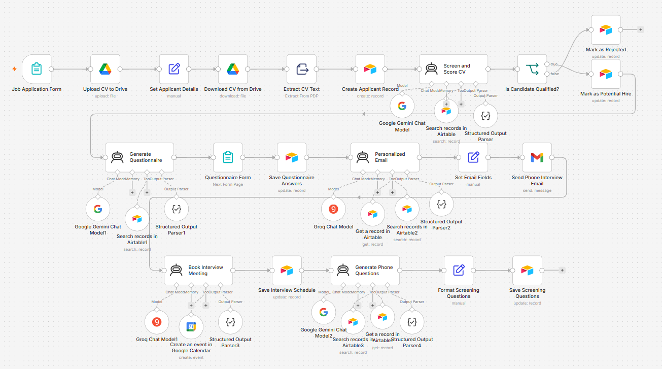Select the Format Screening Questions node

pyautogui.click(x=459, y=271)
